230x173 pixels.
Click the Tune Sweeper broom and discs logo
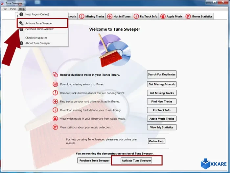pos(115,50)
